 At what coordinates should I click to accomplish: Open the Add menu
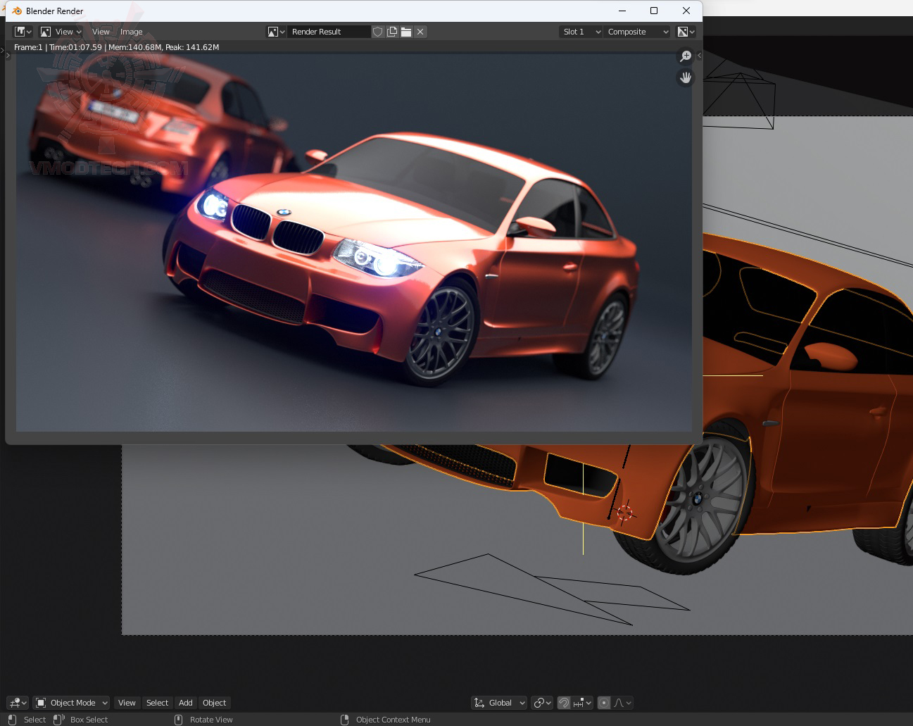click(x=186, y=703)
